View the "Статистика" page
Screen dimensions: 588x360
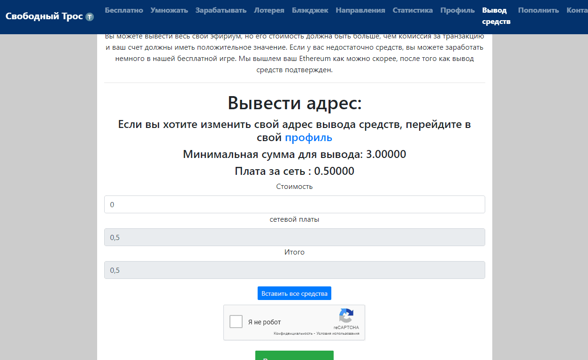tap(412, 10)
